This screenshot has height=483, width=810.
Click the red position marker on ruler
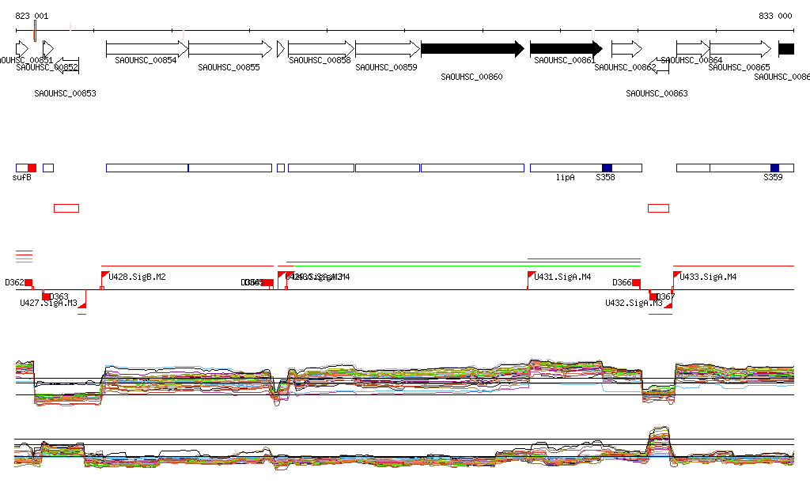[36, 30]
